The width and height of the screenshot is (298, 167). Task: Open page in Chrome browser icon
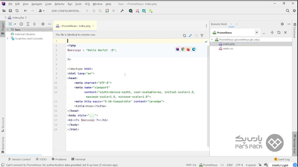coord(183,49)
